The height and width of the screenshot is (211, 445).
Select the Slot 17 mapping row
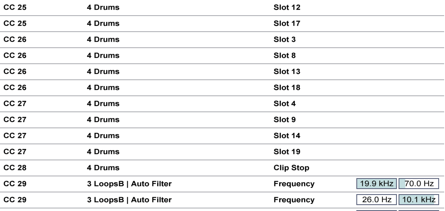[287, 24]
